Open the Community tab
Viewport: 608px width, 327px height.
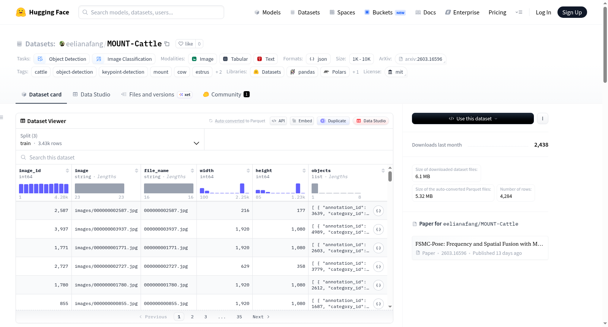(226, 95)
